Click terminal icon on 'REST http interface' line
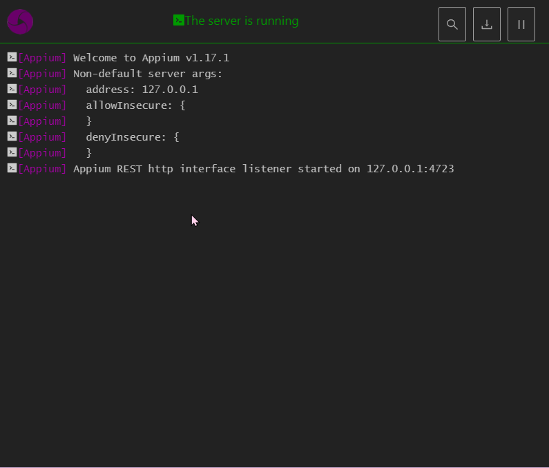The image size is (549, 468). 12,168
